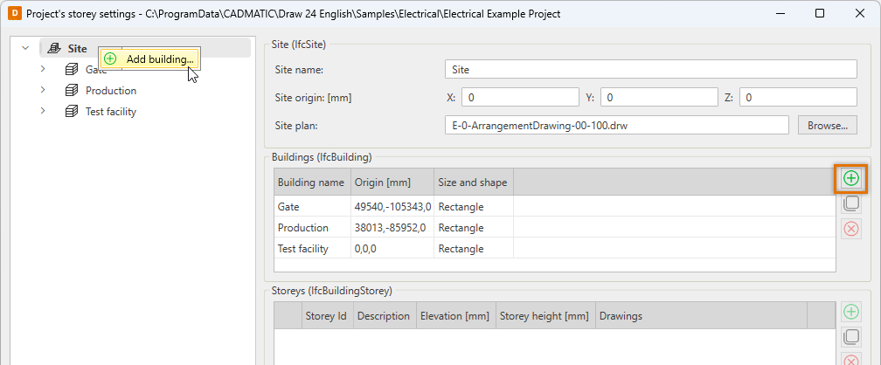Screen dimensions: 881x365
Task: Click into the Site name field
Action: 650,69
